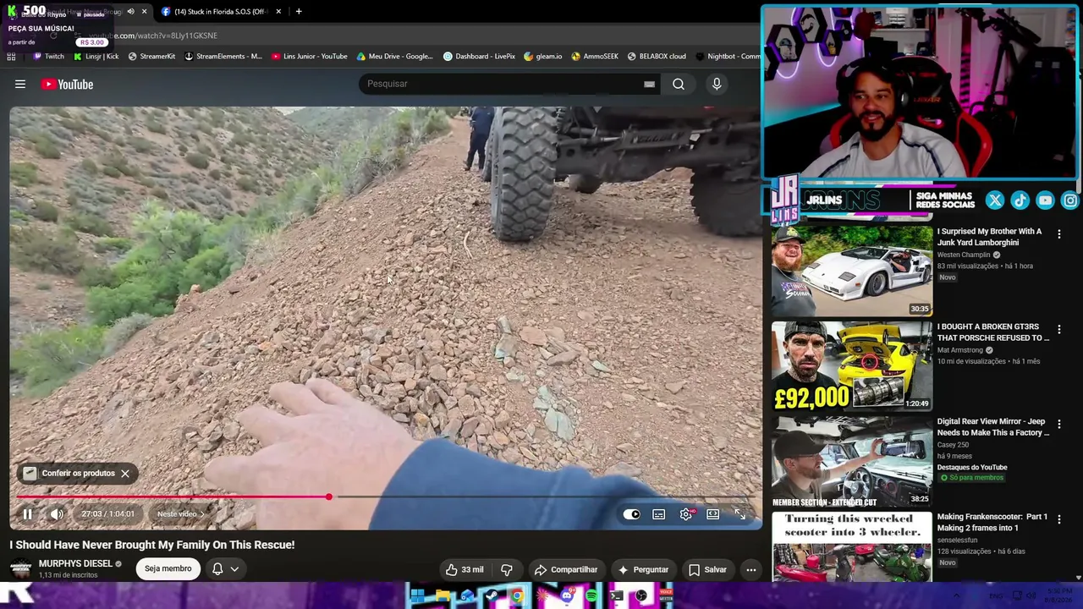Image resolution: width=1083 pixels, height=609 pixels.
Task: Expand the 'Neste vídeo' chapter list
Action: pyautogui.click(x=180, y=514)
